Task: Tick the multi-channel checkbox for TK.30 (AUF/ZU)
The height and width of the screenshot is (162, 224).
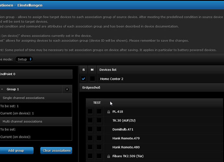Action: [x=99, y=121]
